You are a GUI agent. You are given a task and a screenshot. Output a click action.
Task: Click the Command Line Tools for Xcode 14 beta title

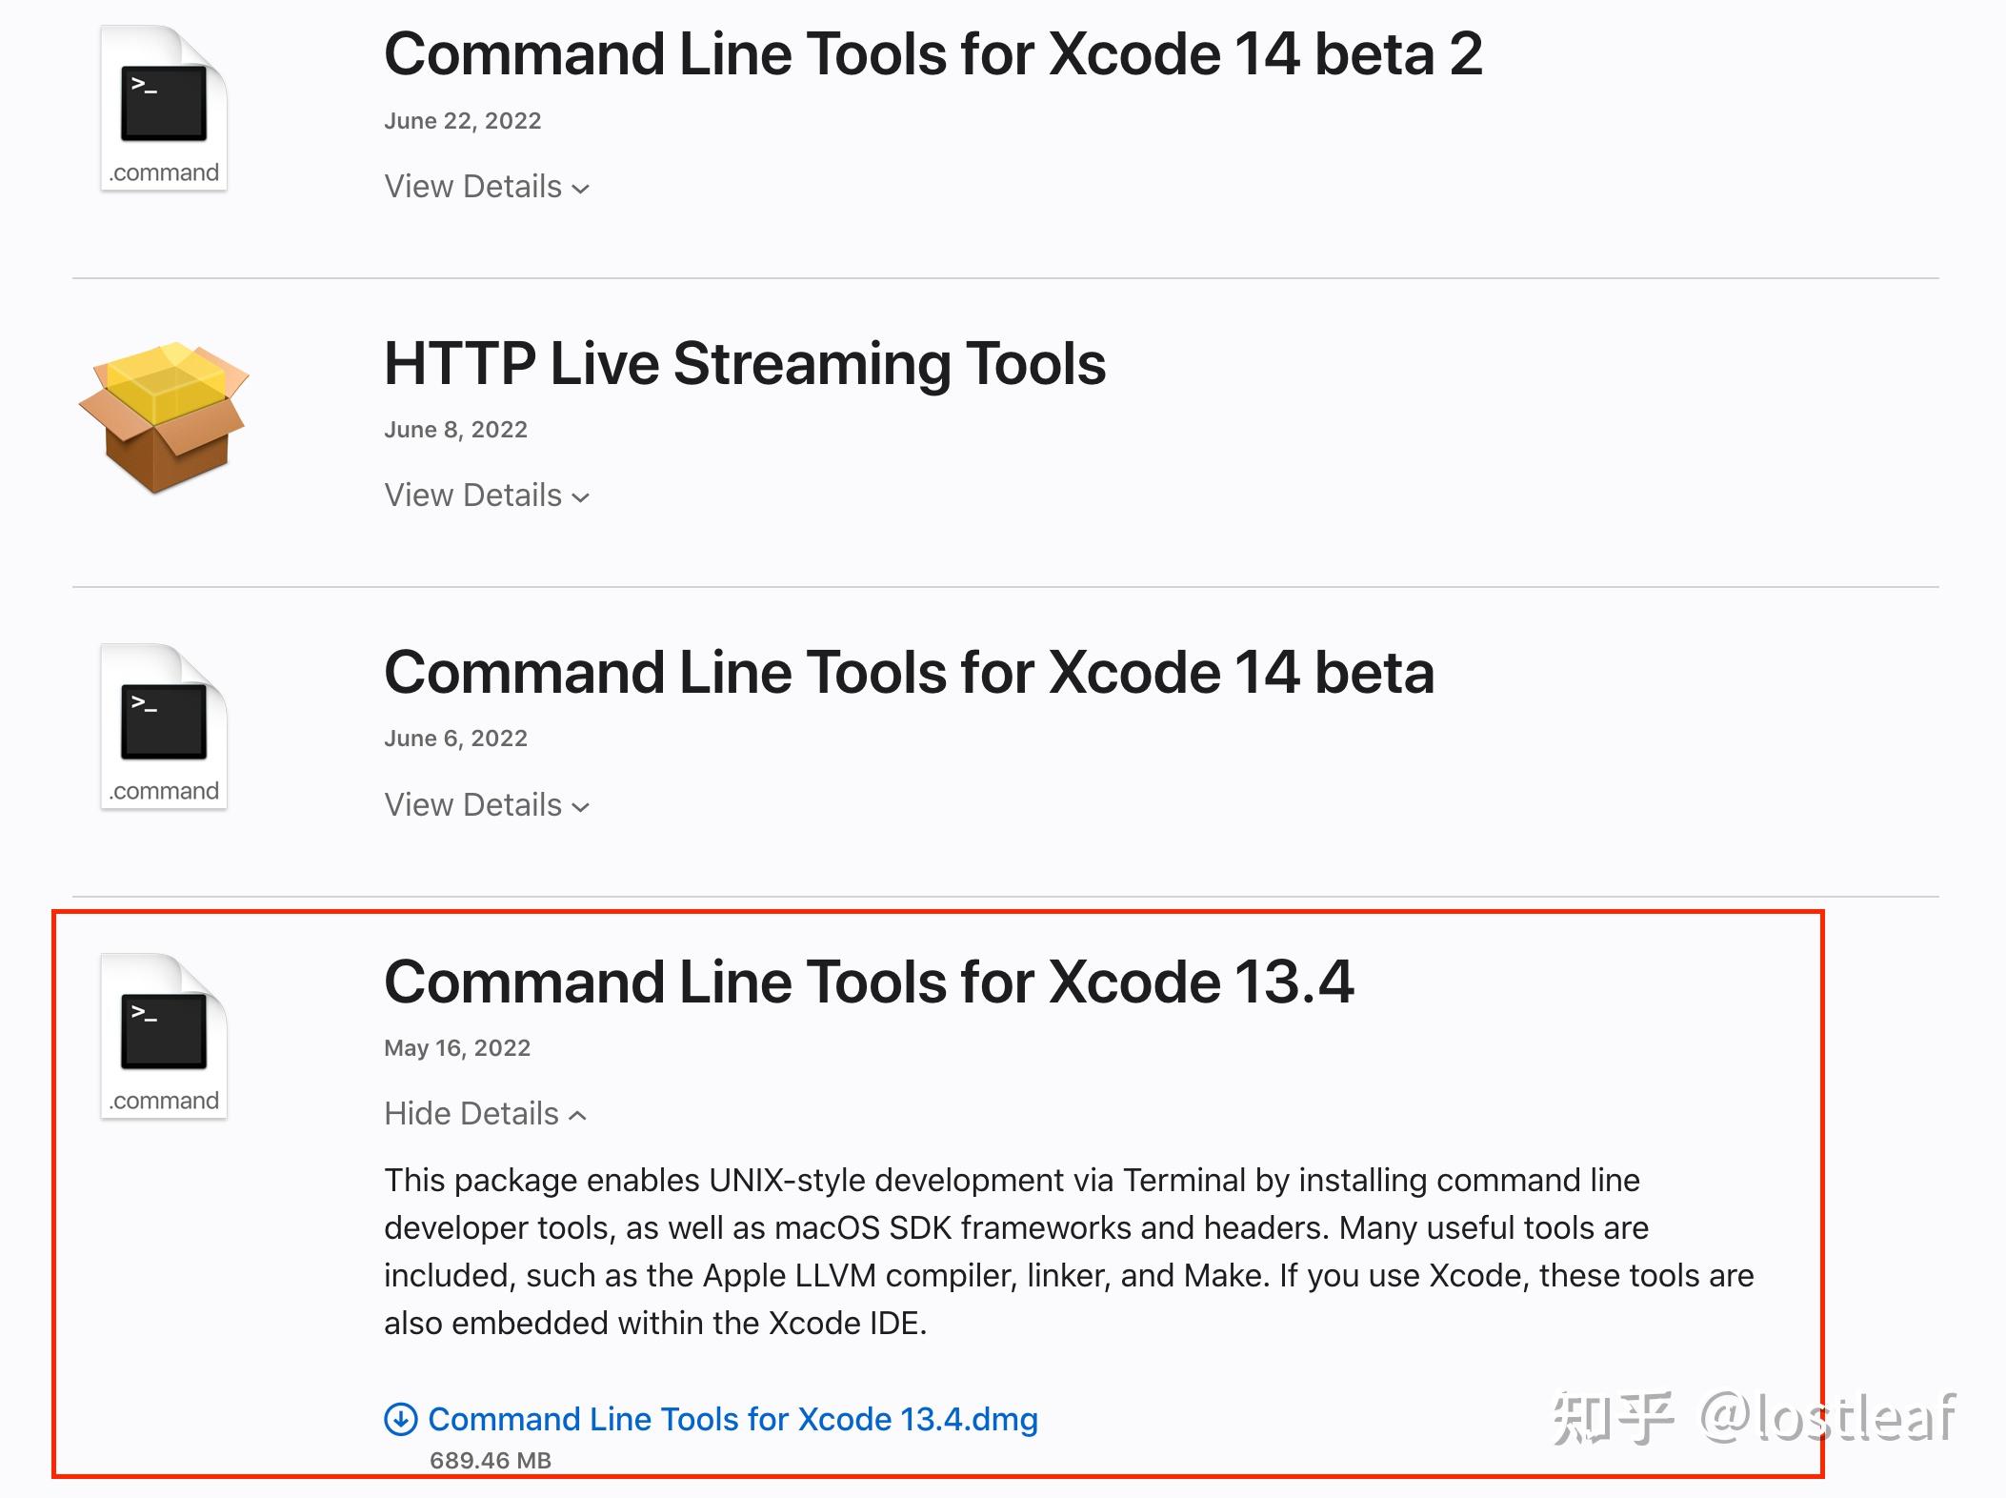click(909, 673)
